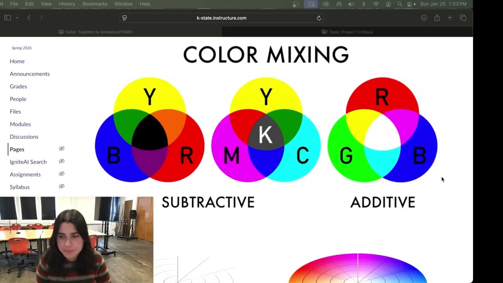
Task: Click the AirPods icon in menu bar
Action: click(339, 4)
